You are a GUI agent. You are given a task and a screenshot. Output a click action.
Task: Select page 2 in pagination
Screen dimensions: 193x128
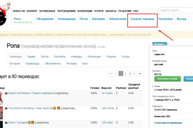(x=125, y=73)
